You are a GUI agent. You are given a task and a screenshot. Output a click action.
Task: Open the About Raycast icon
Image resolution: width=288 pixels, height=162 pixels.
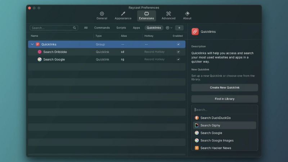(x=187, y=14)
